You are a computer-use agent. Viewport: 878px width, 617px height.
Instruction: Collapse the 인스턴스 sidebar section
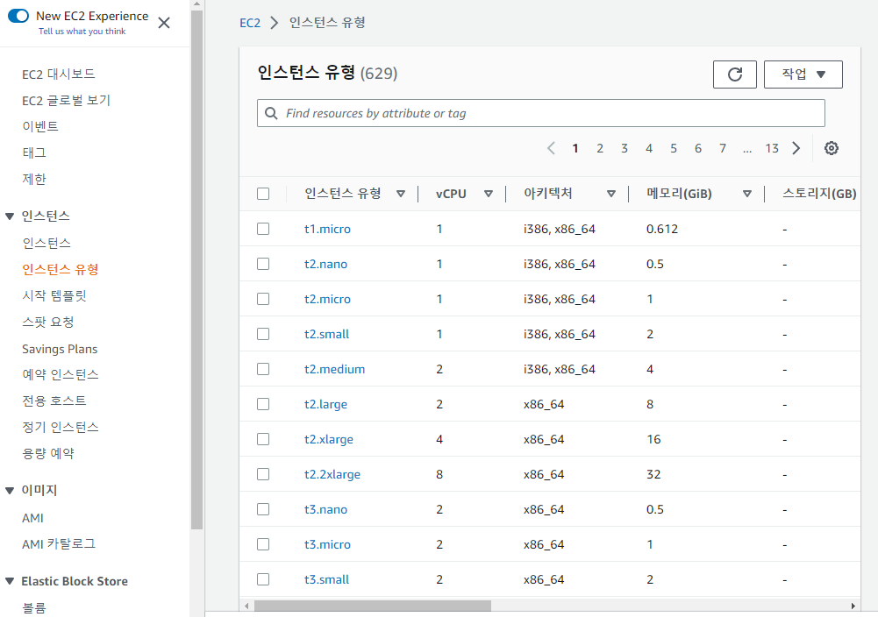point(10,216)
